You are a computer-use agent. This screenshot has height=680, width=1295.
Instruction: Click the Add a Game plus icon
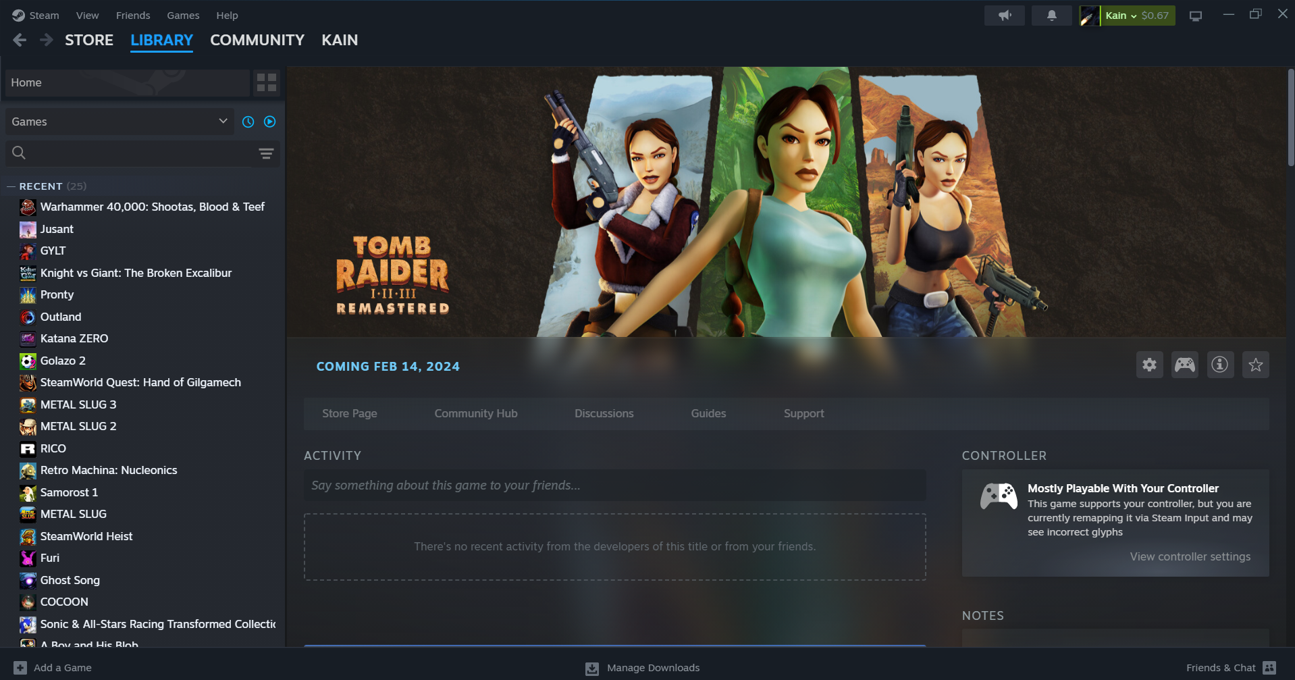click(20, 668)
